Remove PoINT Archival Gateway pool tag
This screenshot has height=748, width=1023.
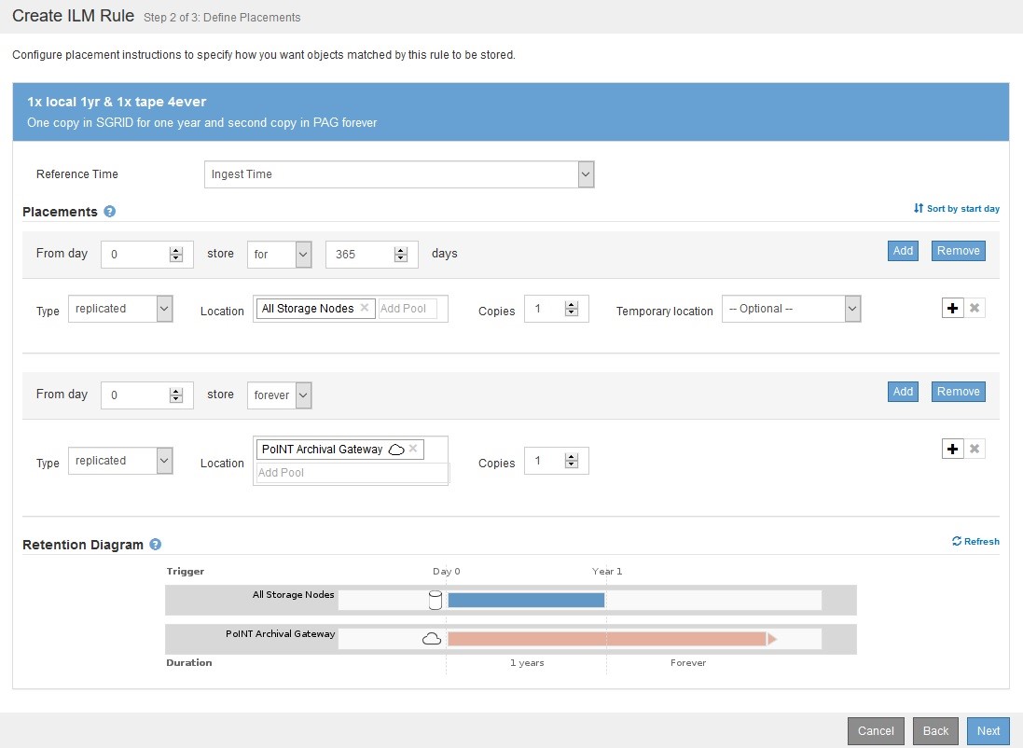(413, 449)
